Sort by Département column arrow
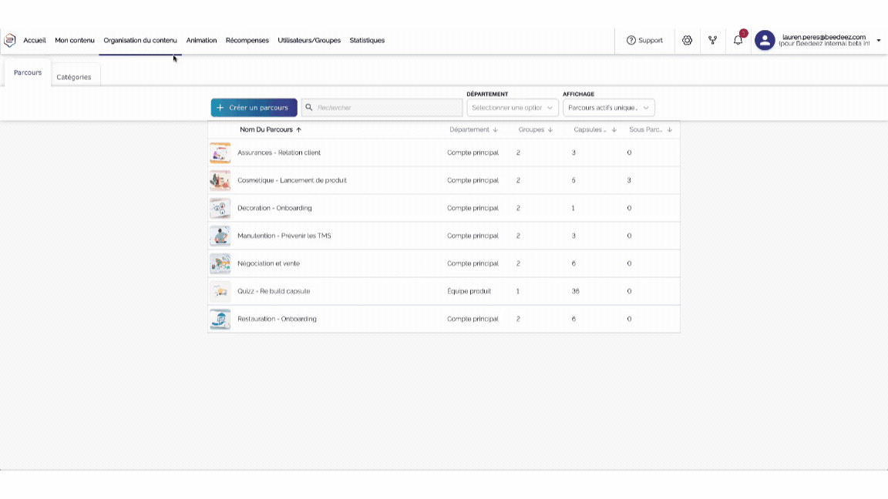Viewport: 888px width, 499px height. [x=496, y=130]
